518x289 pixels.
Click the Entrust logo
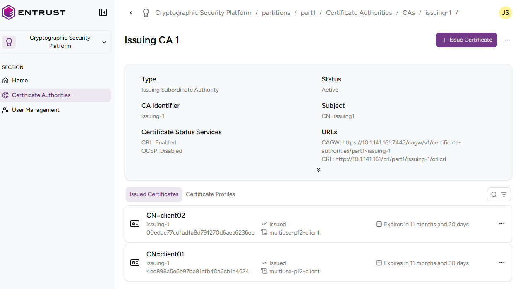34,12
